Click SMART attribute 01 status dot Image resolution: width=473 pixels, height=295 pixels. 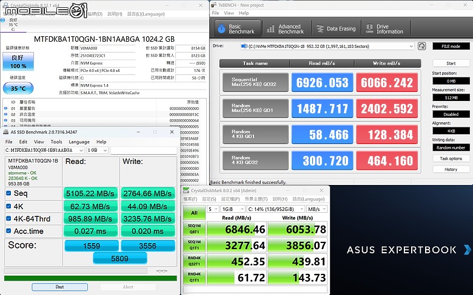(x=5, y=108)
